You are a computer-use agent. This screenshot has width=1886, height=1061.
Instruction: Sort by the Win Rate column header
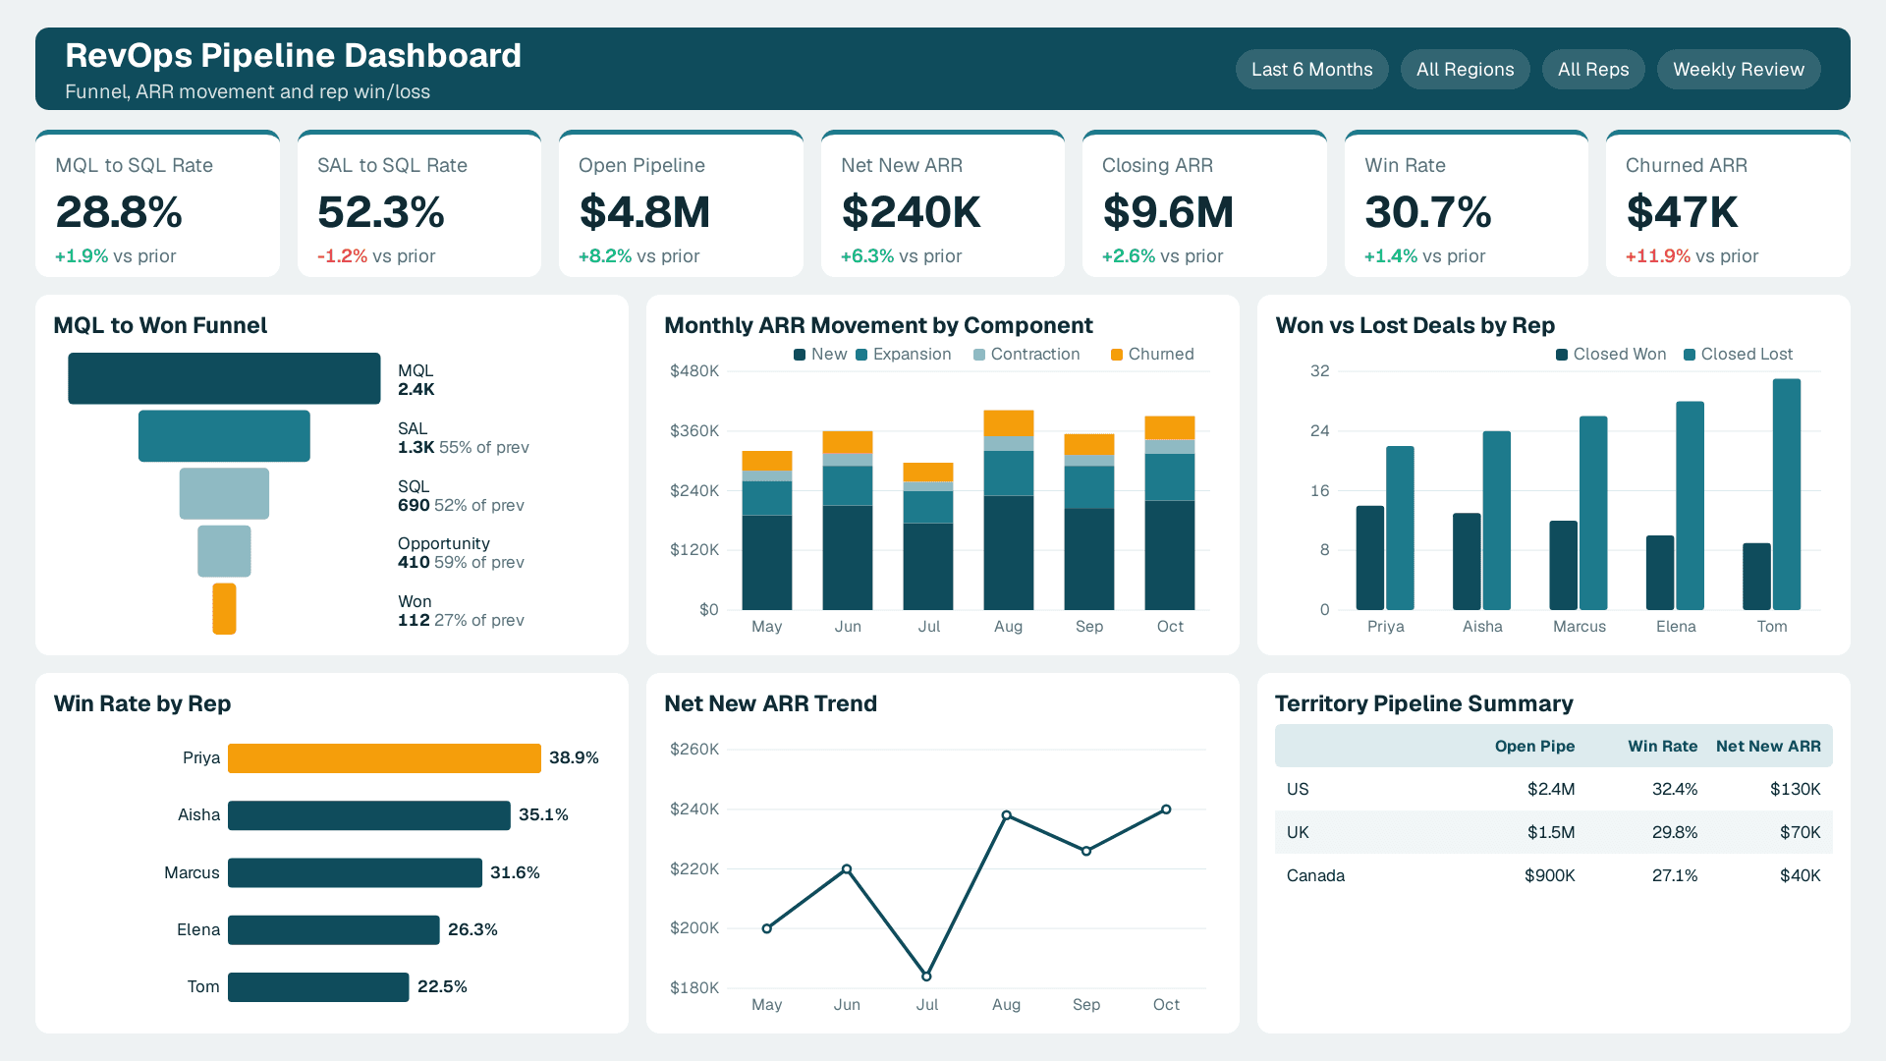(x=1662, y=747)
